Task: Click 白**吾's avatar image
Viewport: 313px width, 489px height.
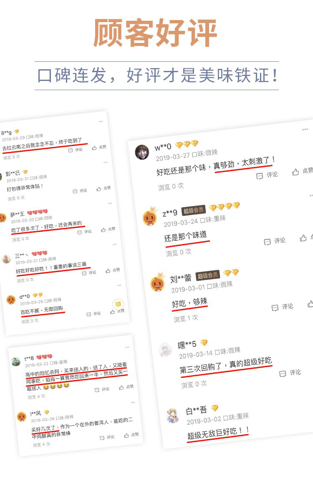Action: tap(173, 416)
